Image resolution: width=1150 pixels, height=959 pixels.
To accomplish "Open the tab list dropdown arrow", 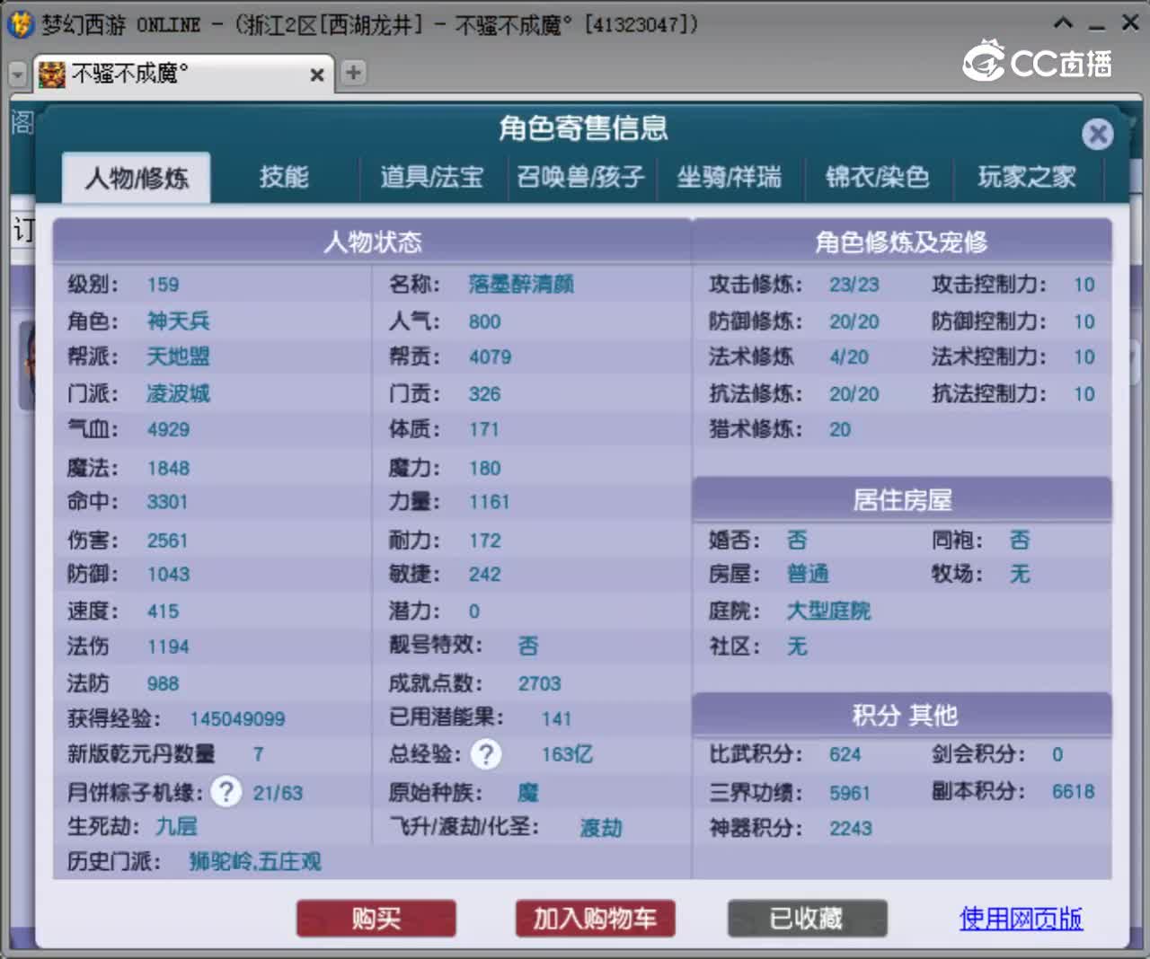I will (x=17, y=75).
